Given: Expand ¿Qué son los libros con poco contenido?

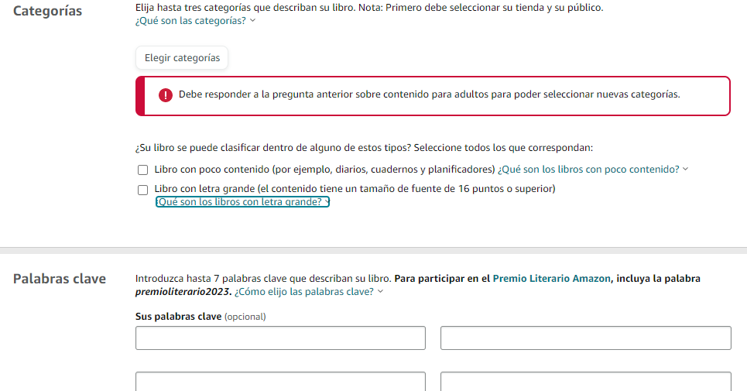Looking at the screenshot, I should (593, 170).
